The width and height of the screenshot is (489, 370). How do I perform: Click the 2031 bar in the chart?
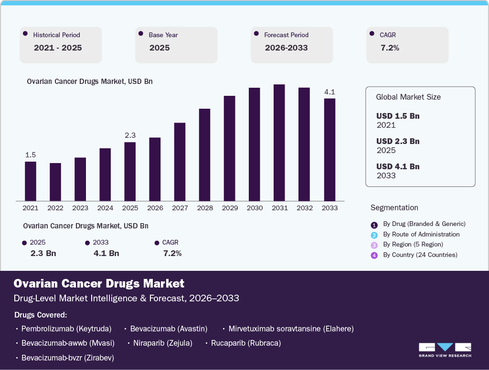(x=279, y=143)
